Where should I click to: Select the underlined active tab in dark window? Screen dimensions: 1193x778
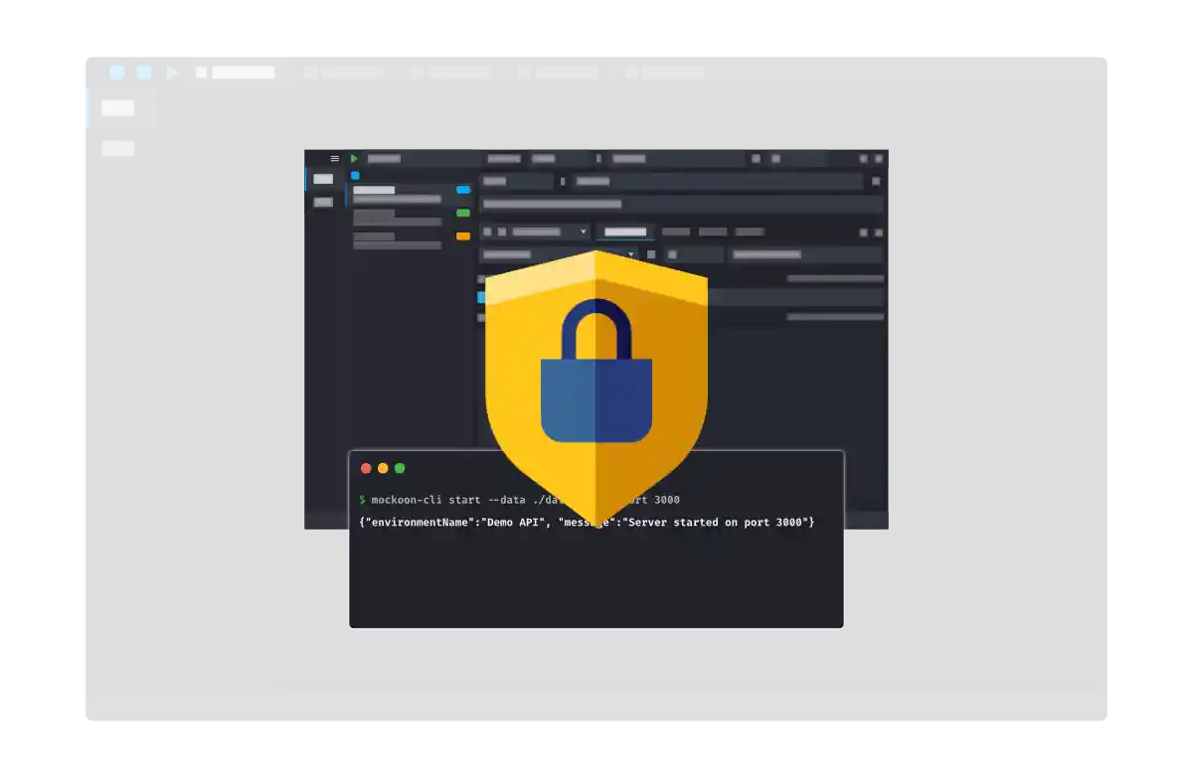click(625, 232)
